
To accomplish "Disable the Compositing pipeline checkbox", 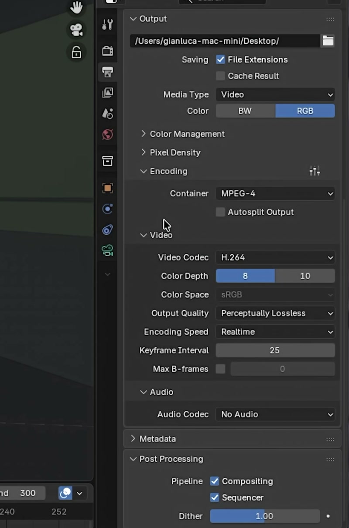I will point(214,481).
